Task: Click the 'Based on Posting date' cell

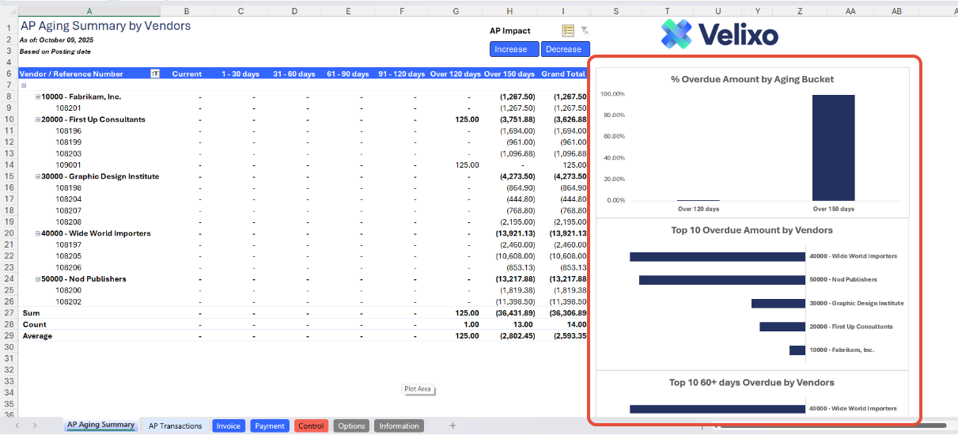Action: point(55,51)
